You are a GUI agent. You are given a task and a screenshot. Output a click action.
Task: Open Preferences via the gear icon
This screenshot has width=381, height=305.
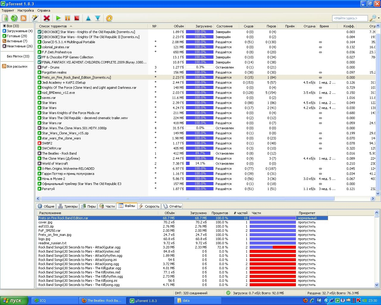109,18
